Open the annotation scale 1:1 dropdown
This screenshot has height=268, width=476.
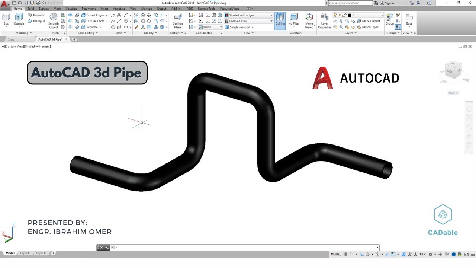click(423, 254)
